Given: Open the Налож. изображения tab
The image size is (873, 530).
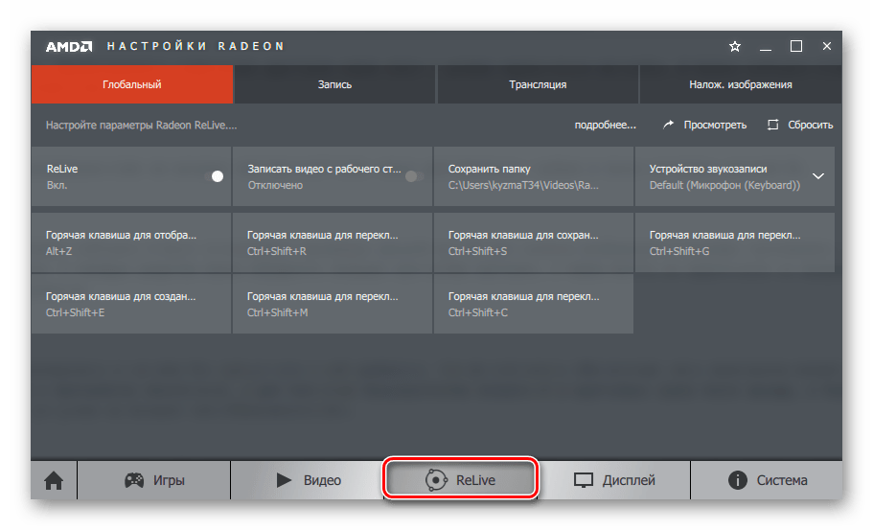Looking at the screenshot, I should [741, 84].
